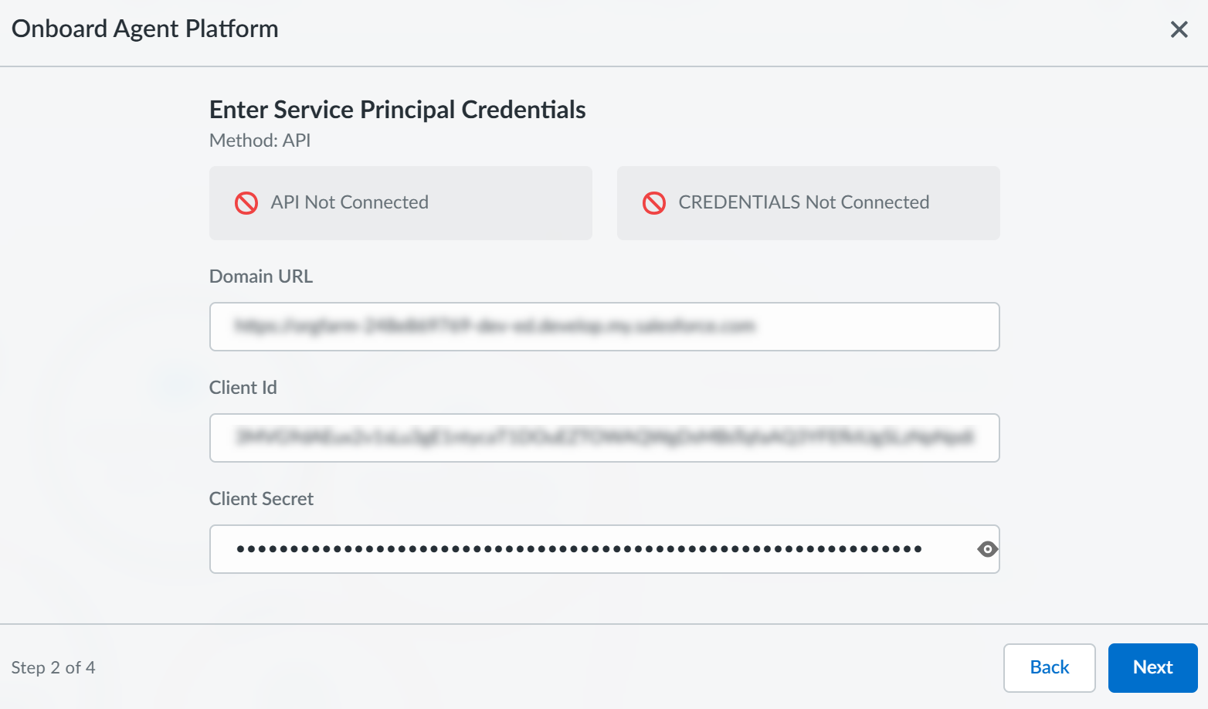
Task: Go to the next step with Next
Action: coord(1152,667)
